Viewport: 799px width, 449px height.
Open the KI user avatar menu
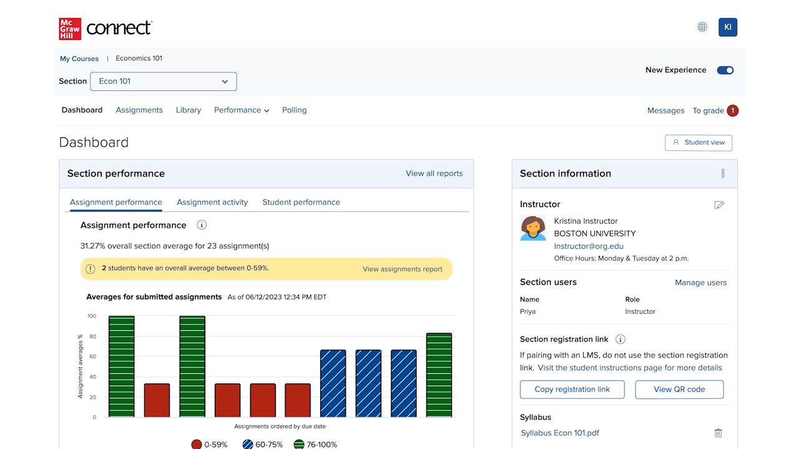coord(728,27)
